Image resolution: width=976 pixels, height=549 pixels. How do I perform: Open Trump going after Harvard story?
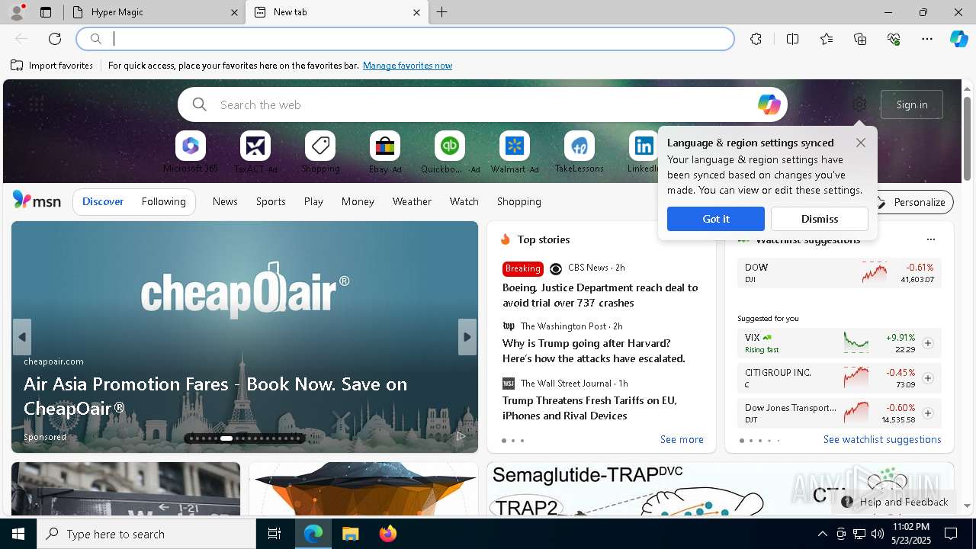[x=594, y=351]
